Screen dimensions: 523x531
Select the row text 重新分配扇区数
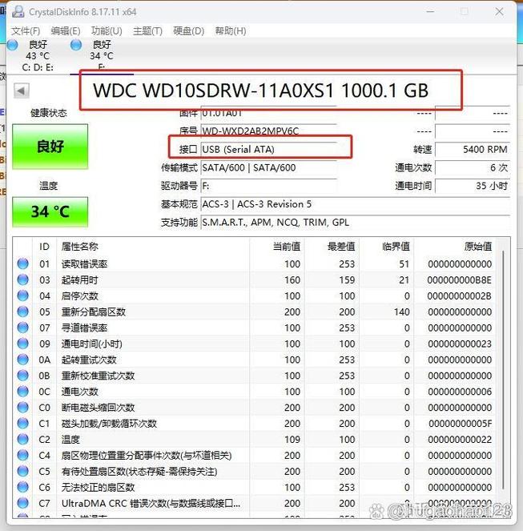tap(94, 312)
